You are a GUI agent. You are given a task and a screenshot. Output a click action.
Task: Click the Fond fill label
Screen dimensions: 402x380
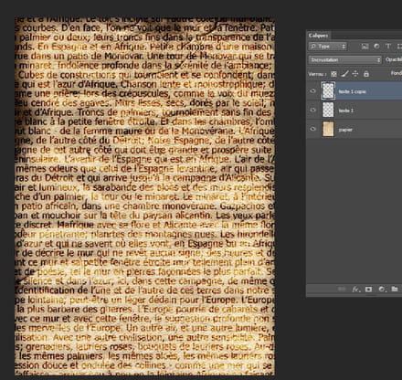[x=397, y=73]
